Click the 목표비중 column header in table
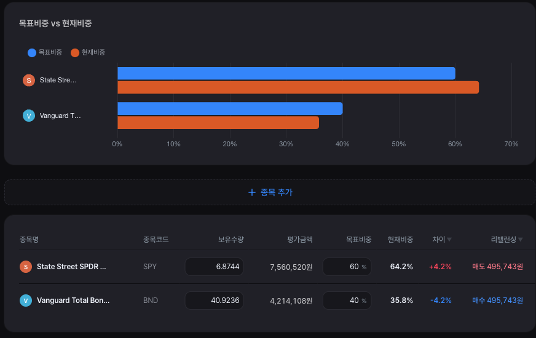Viewport: 536px width, 338px height. click(358, 240)
